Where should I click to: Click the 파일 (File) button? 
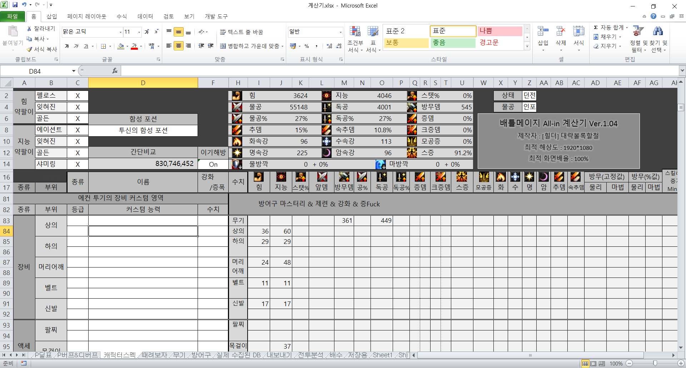tap(13, 16)
